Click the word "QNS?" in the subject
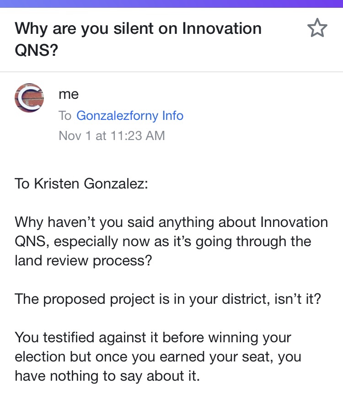The width and height of the screenshot is (343, 399). click(x=37, y=49)
